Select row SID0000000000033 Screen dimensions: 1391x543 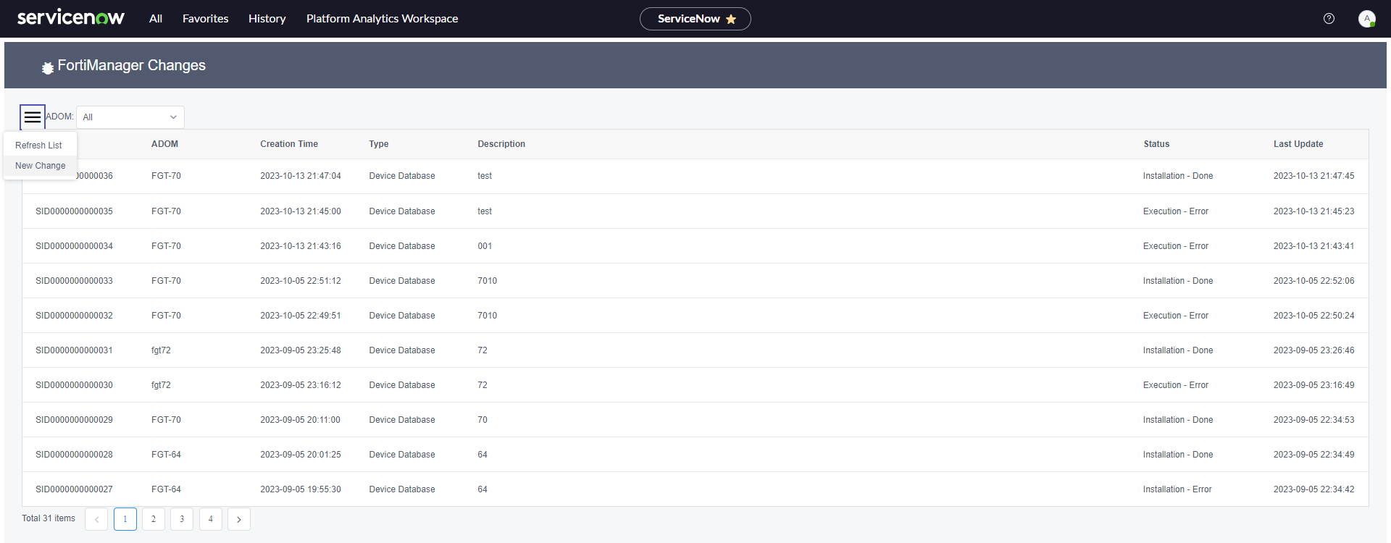pos(695,281)
